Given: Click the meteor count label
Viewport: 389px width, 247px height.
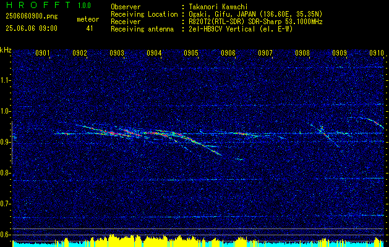Looking at the screenshot, I should 88,19.
